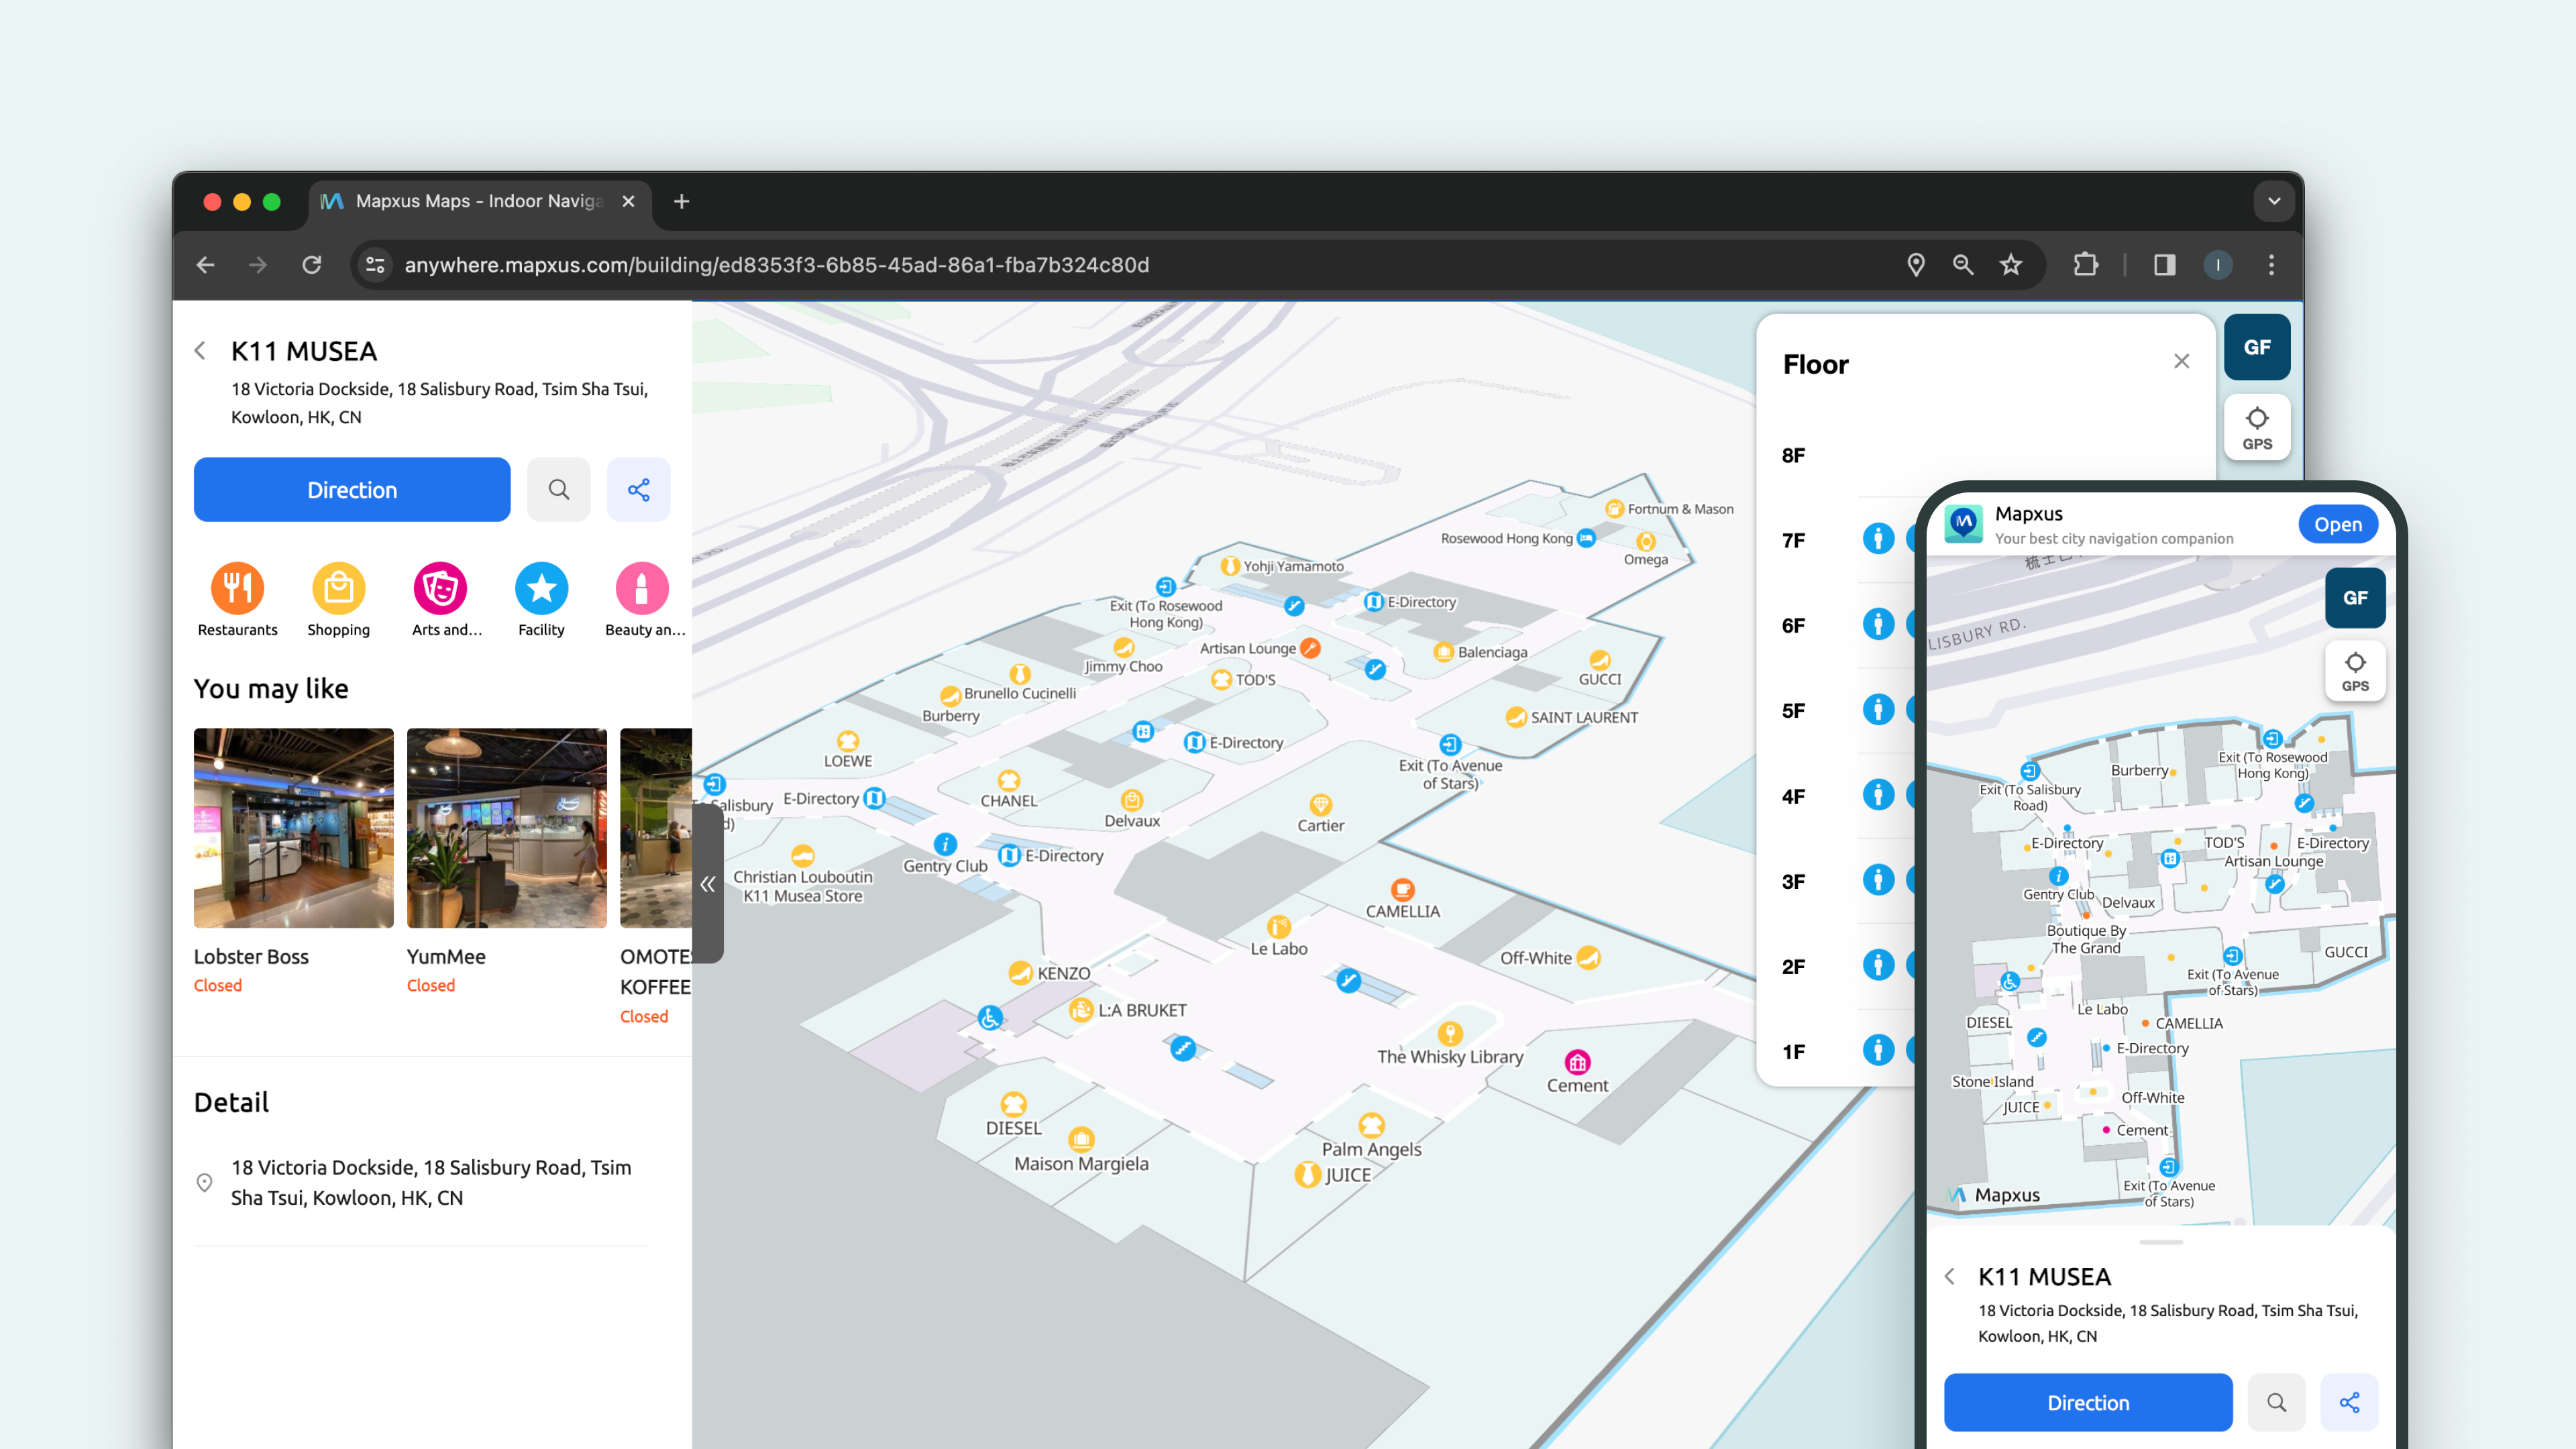
Task: Tap the GF floor button on phone
Action: [2355, 598]
